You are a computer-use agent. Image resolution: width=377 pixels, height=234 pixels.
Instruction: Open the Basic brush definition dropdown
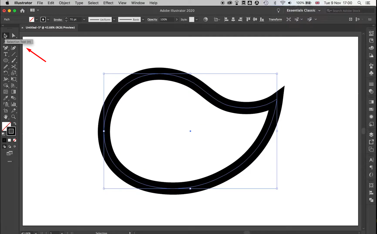point(143,19)
